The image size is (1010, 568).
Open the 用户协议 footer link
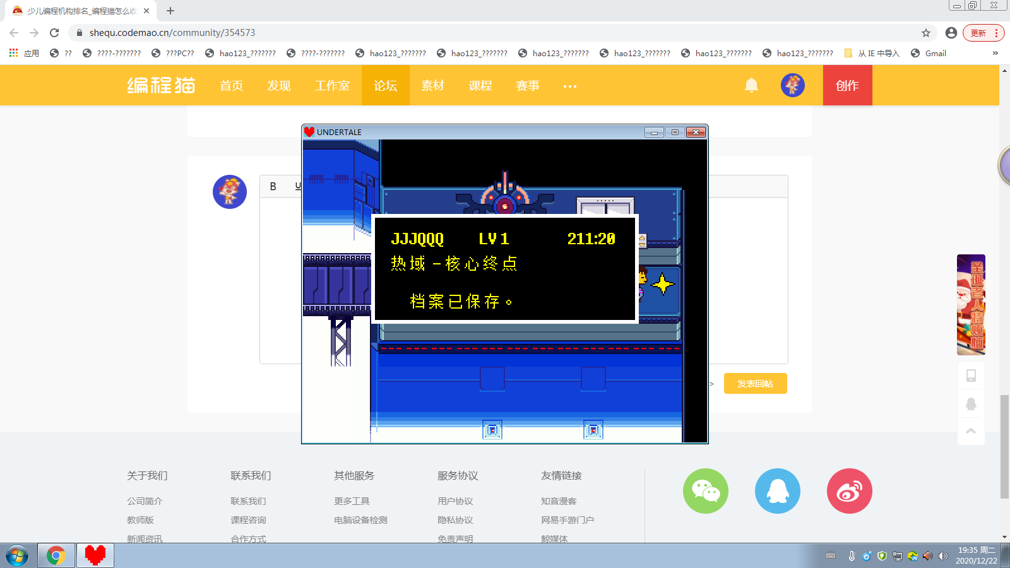click(x=455, y=501)
